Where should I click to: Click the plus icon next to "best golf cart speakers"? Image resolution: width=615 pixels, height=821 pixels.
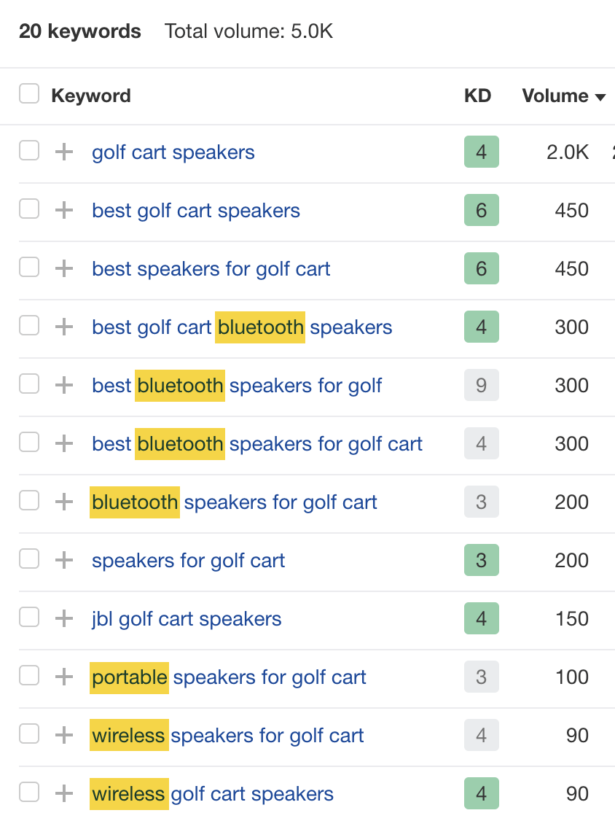64,210
